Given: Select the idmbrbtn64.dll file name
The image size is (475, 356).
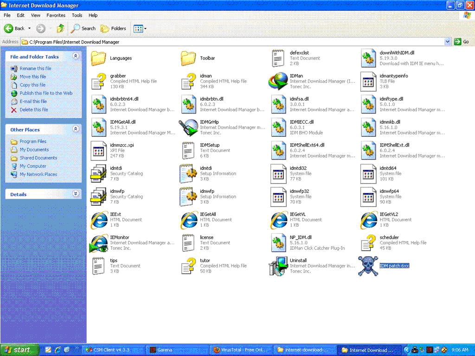Looking at the screenshot, I should click(124, 99).
